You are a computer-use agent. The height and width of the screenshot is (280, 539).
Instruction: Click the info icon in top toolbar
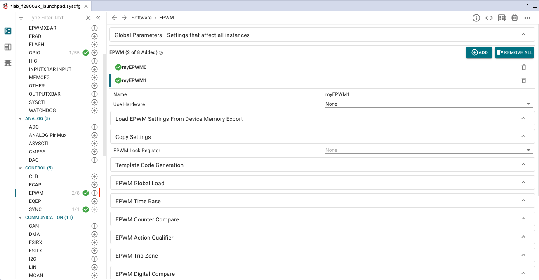click(x=476, y=18)
